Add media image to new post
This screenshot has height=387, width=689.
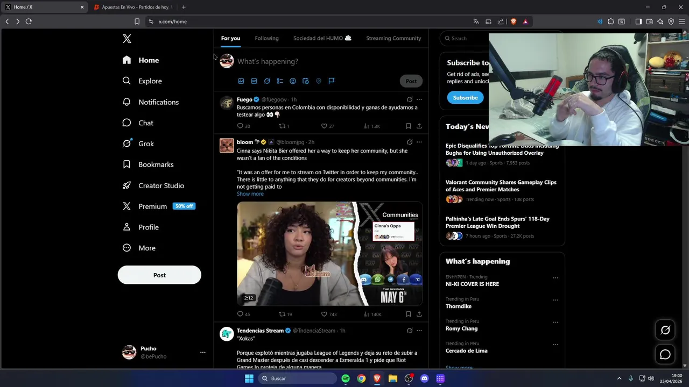(241, 81)
